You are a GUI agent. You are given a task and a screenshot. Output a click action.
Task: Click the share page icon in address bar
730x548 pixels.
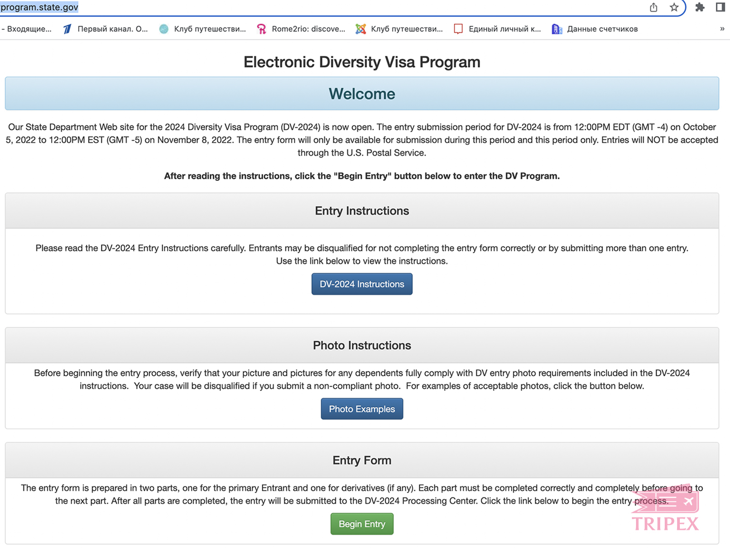coord(653,7)
